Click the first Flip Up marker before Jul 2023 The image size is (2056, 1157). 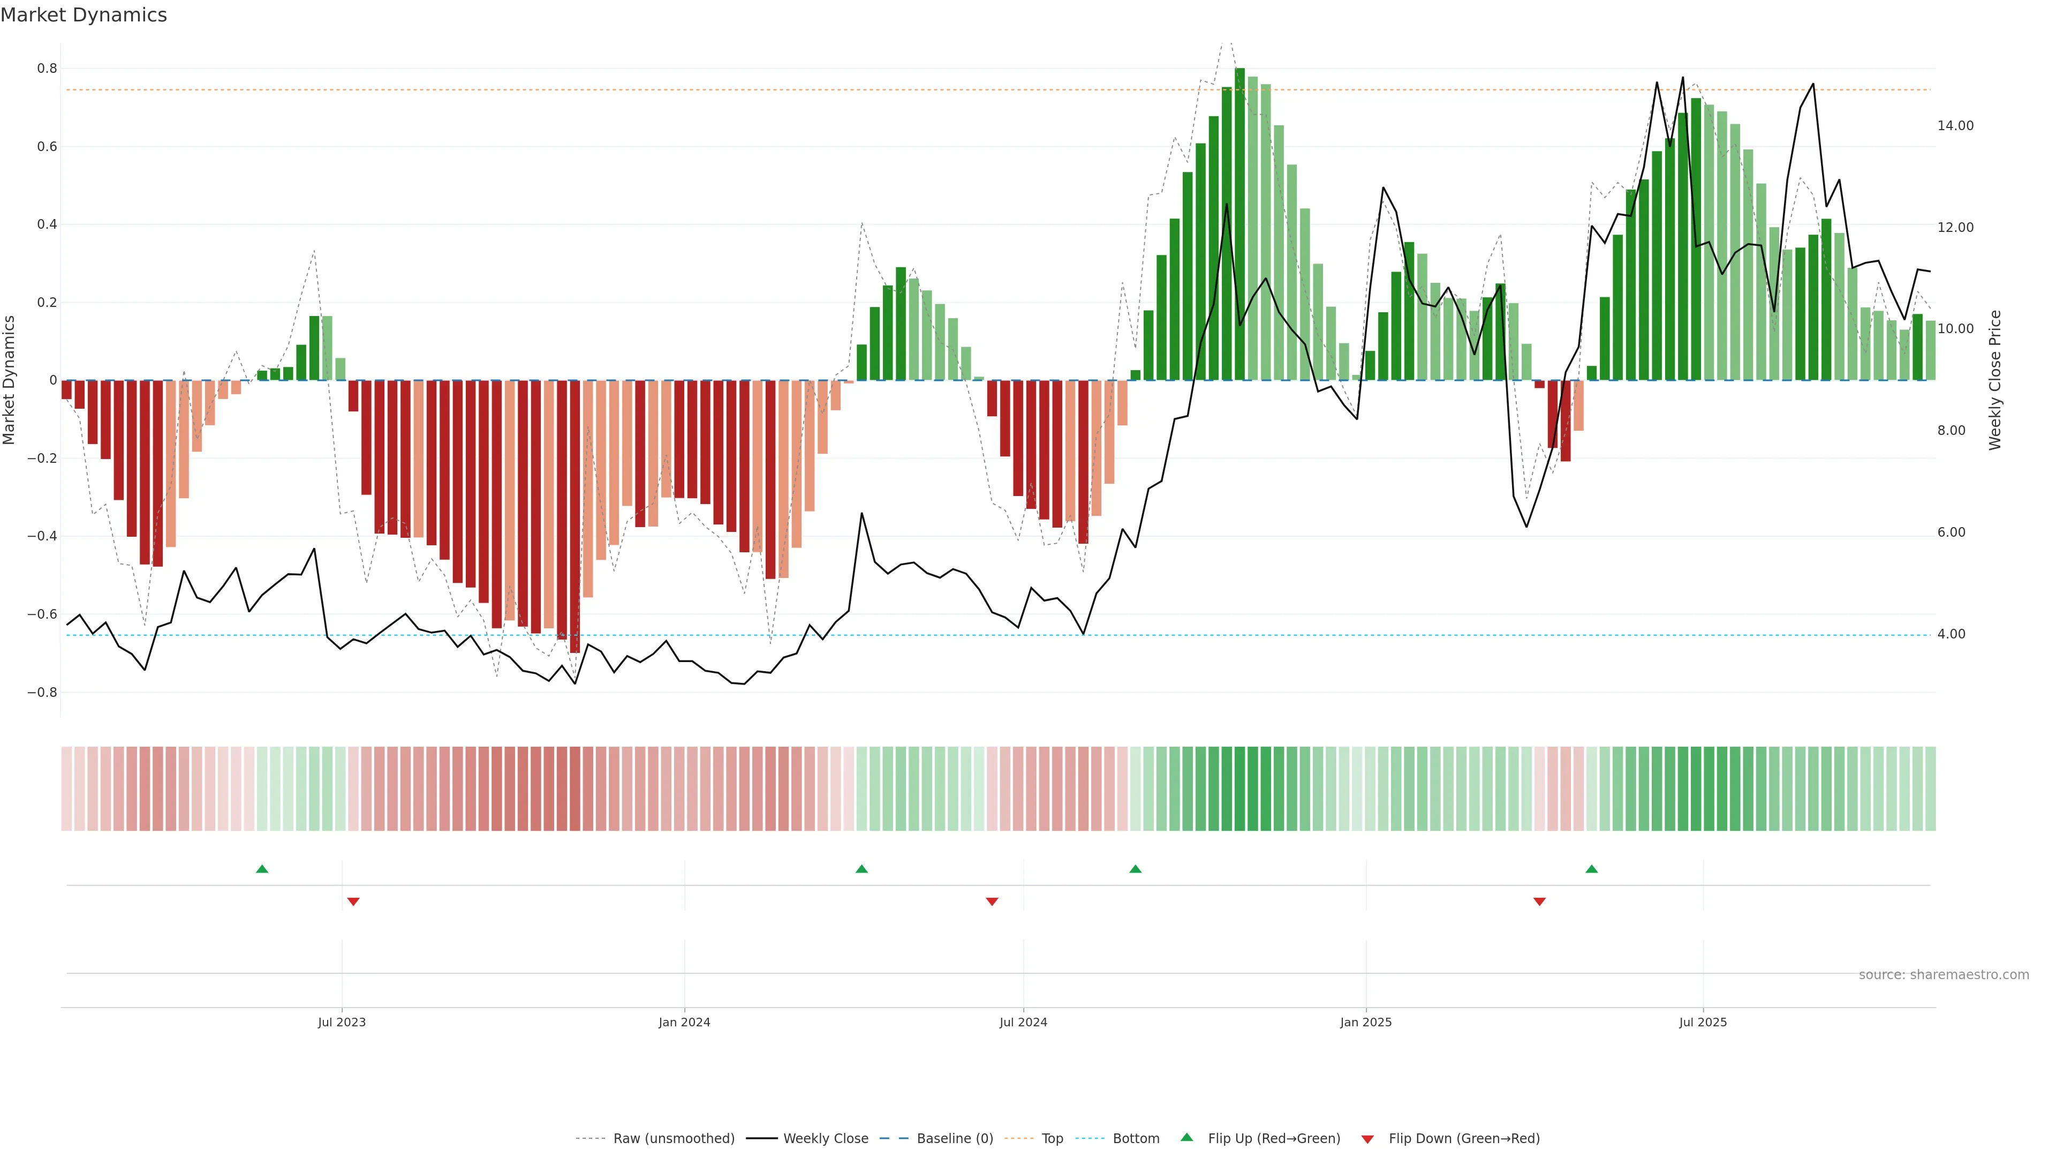262,869
